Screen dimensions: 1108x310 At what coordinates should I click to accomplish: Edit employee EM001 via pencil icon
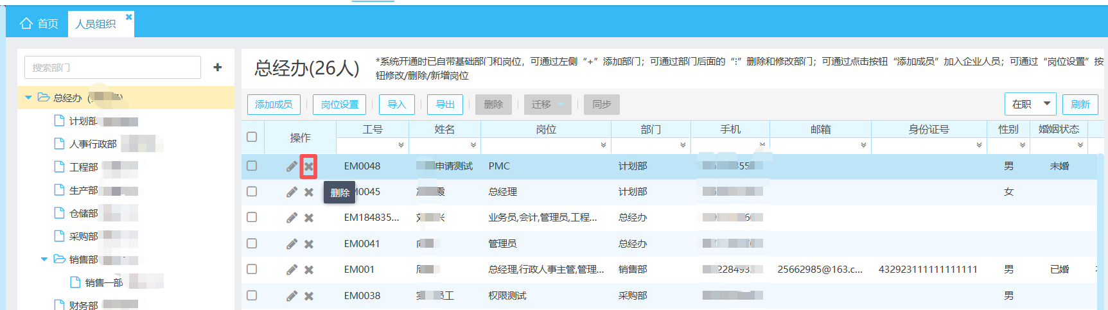(292, 270)
